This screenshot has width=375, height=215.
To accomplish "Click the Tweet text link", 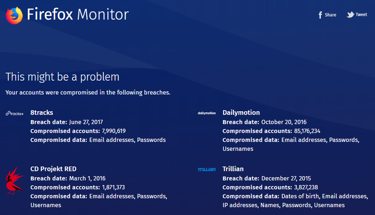I will click(x=361, y=15).
